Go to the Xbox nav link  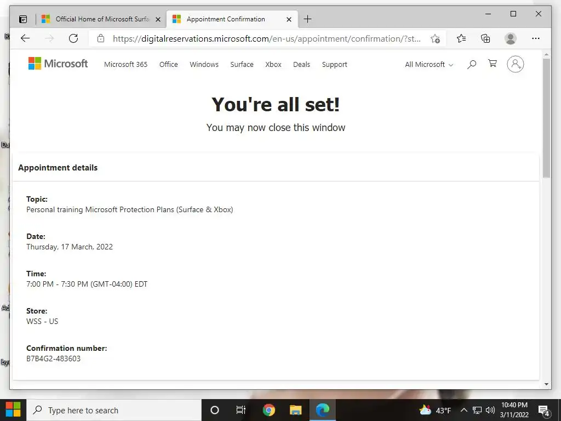(273, 65)
